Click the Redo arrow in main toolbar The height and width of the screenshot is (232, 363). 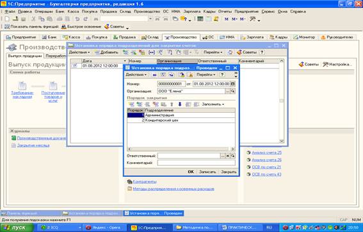(x=85, y=19)
